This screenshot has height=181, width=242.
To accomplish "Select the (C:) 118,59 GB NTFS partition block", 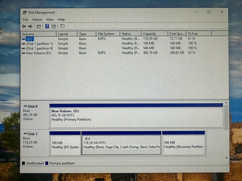I will (x=121, y=143).
